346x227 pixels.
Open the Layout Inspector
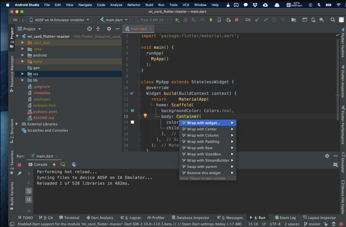coord(320,217)
